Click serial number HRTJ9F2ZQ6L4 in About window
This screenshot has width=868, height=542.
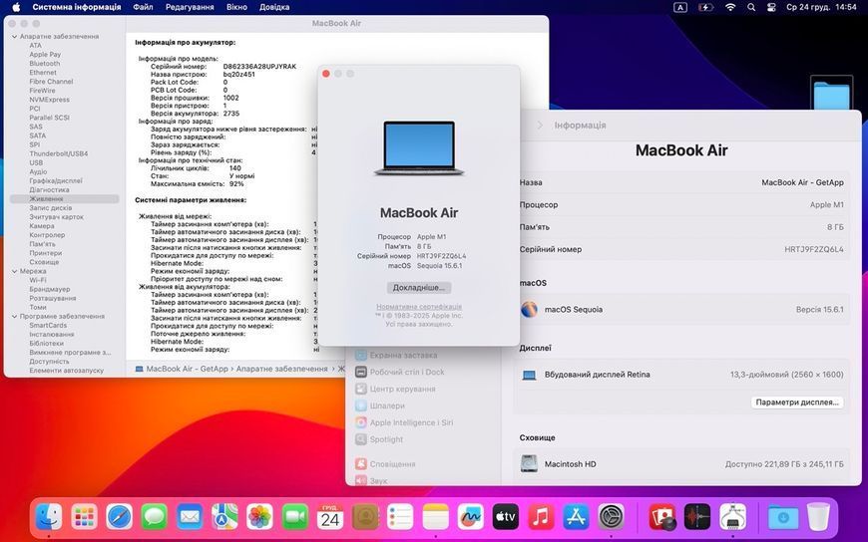tap(441, 256)
